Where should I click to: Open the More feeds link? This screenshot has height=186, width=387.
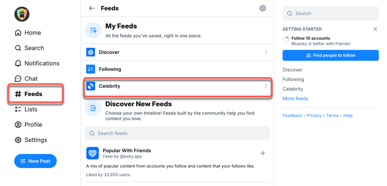click(295, 98)
